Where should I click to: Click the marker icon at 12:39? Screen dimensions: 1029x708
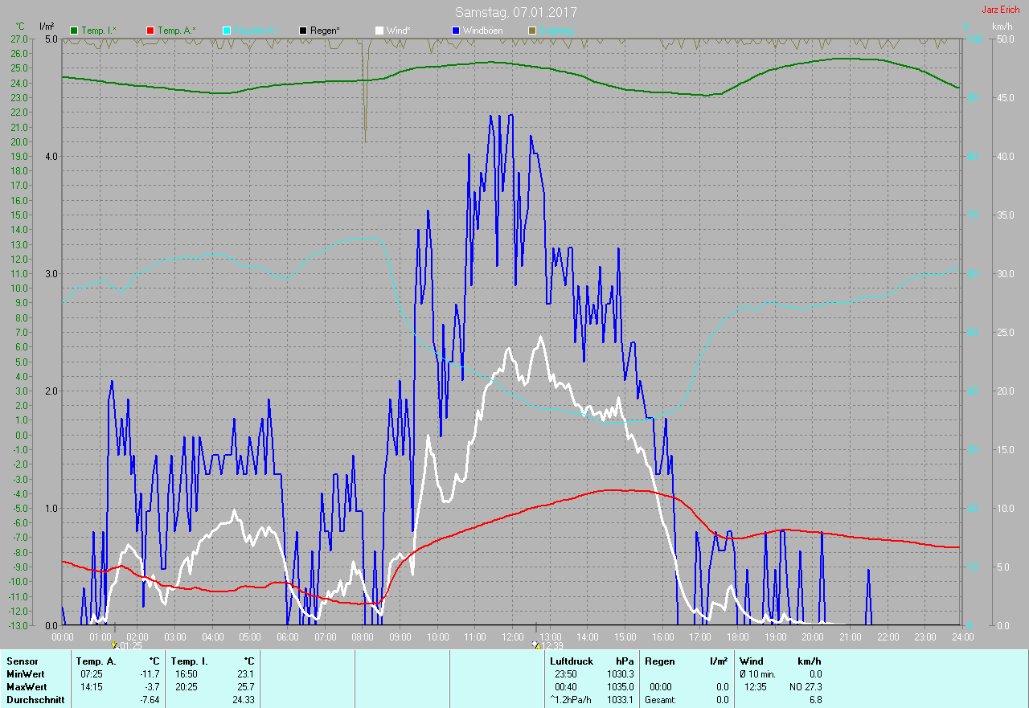(x=535, y=645)
